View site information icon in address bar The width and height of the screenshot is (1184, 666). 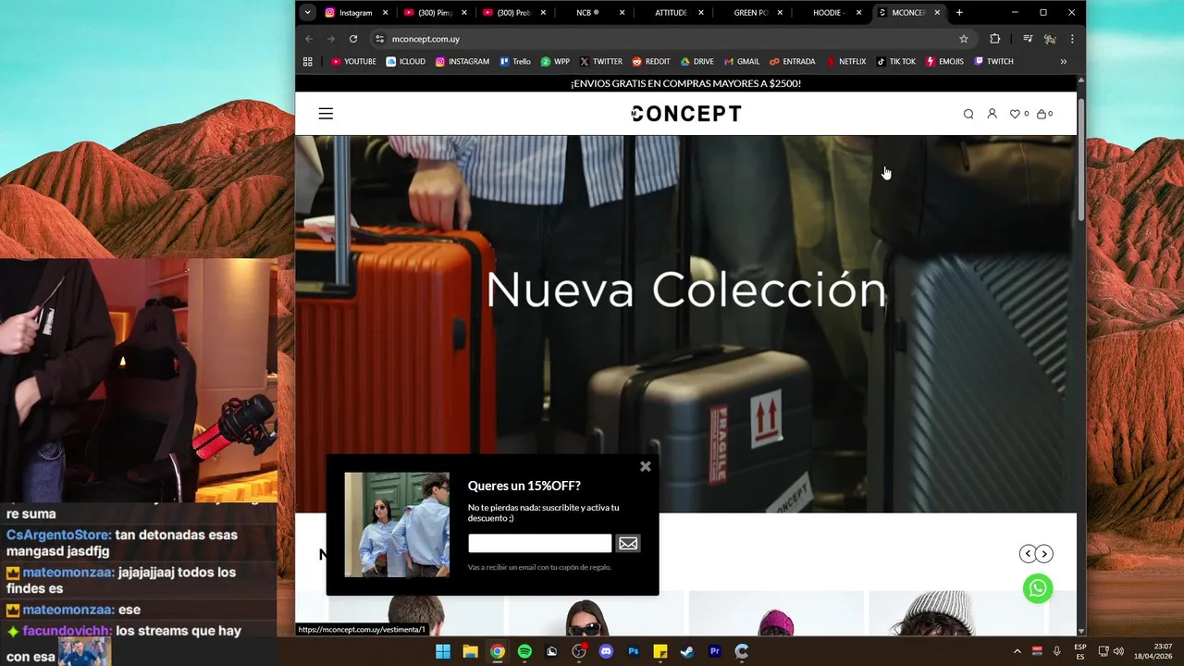click(x=379, y=39)
